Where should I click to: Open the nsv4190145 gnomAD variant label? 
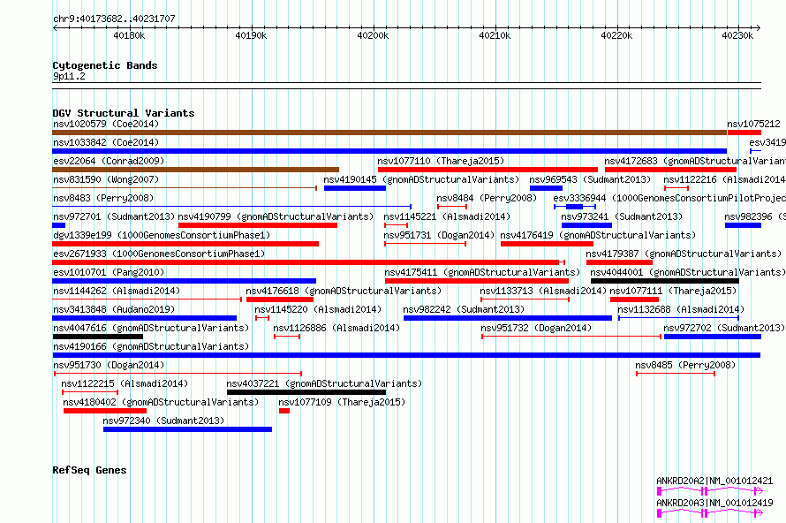[421, 179]
